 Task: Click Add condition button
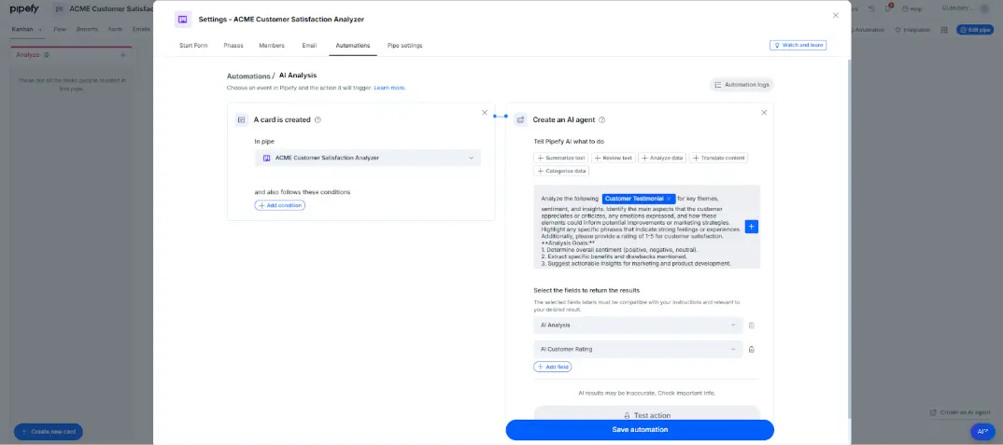(280, 205)
